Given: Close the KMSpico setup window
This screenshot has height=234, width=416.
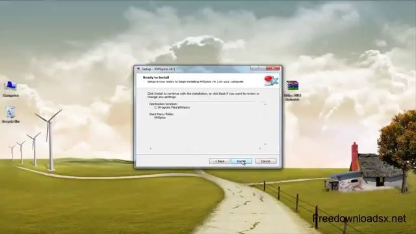Looking at the screenshot, I should (x=273, y=68).
